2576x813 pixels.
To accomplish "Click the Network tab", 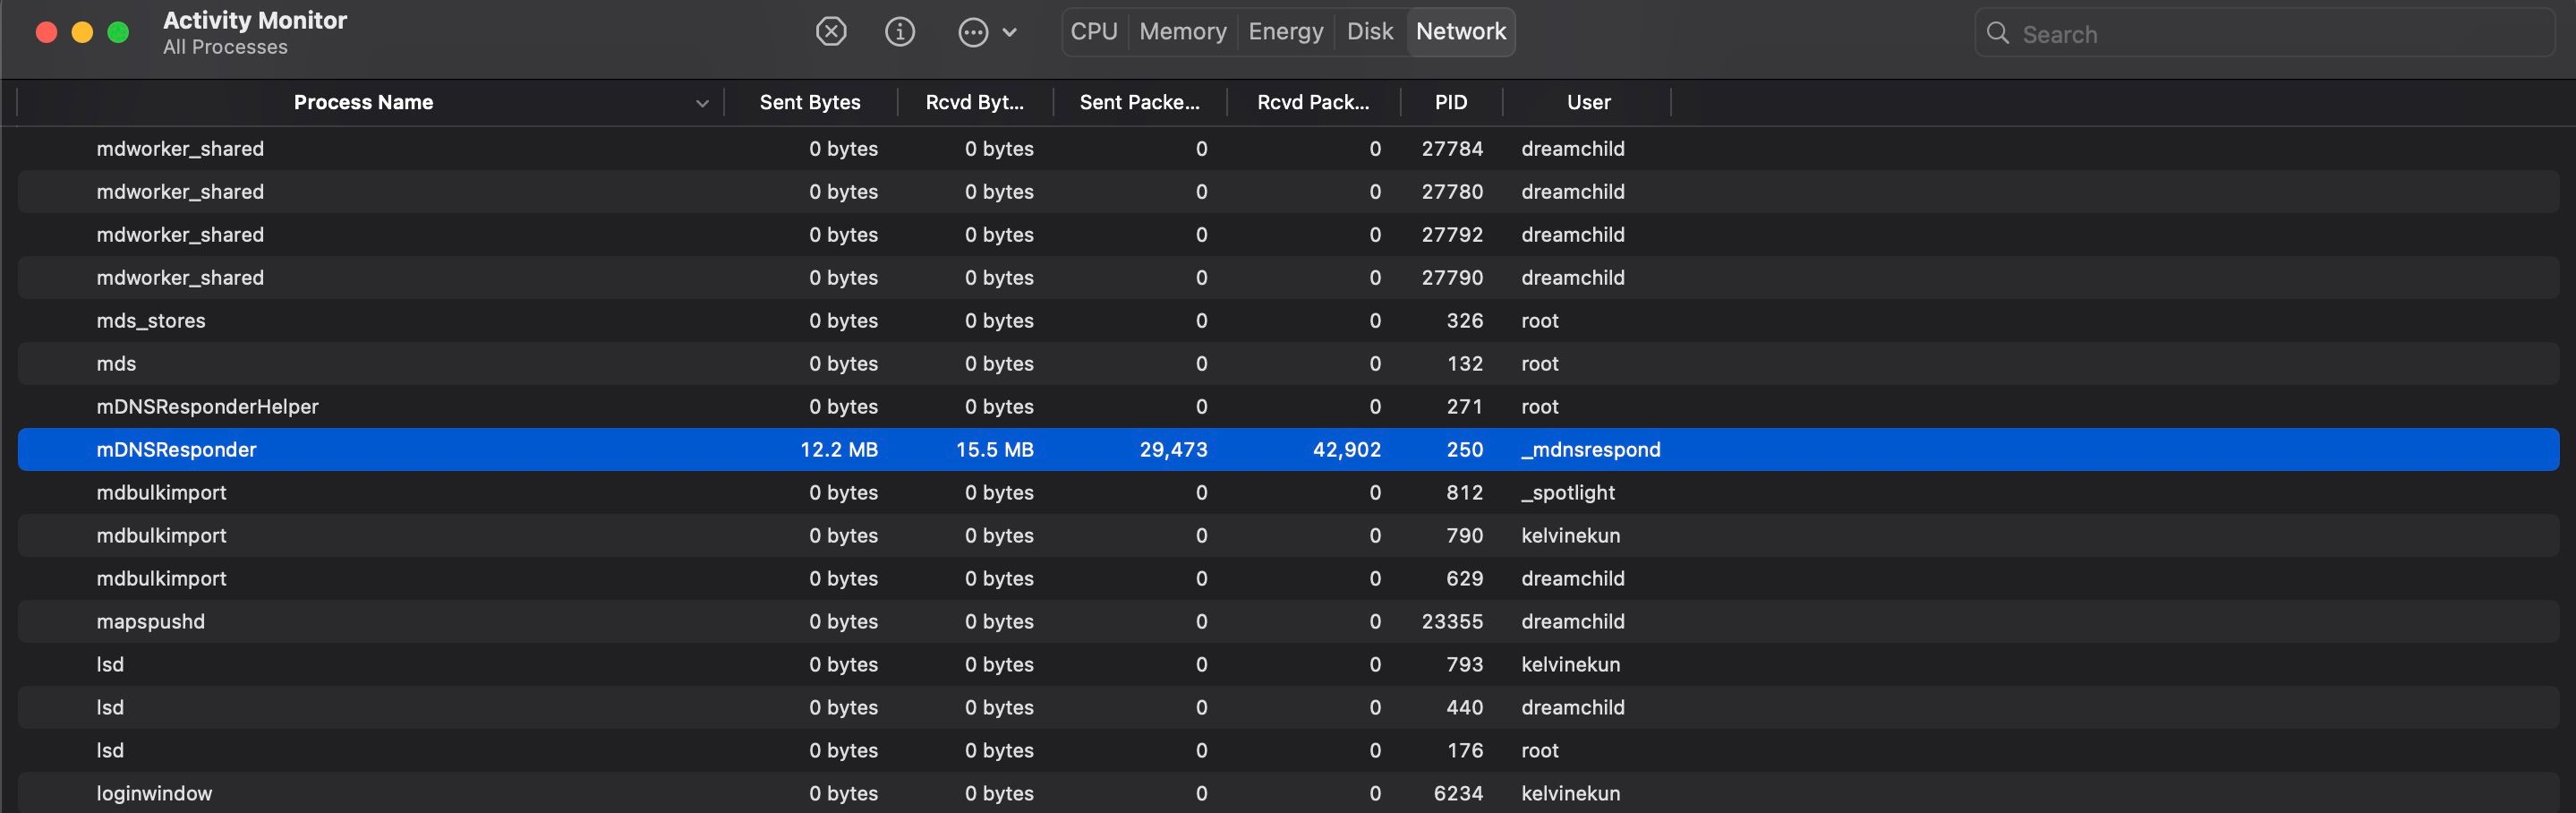I will pyautogui.click(x=1460, y=32).
